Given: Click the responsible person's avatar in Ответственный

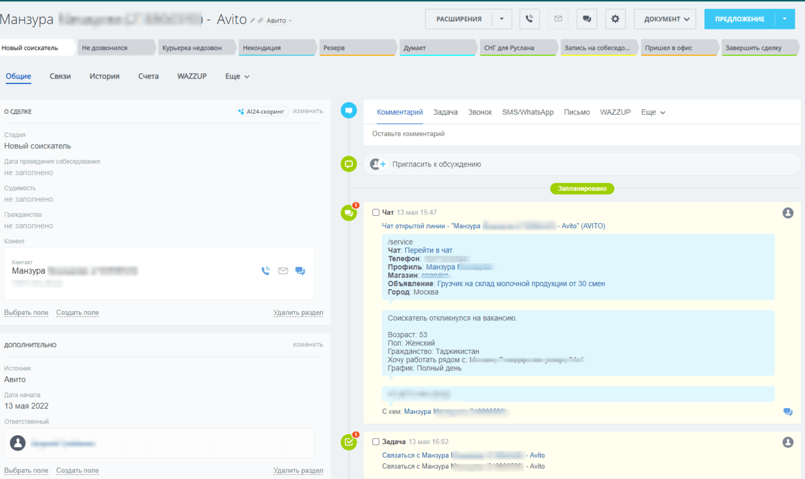Looking at the screenshot, I should click(18, 443).
